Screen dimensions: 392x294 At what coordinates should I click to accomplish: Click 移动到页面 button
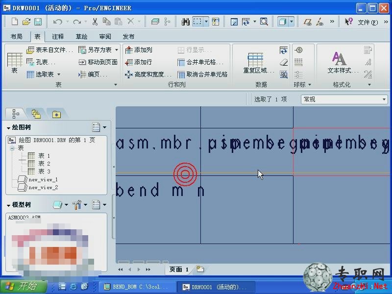tap(98, 62)
